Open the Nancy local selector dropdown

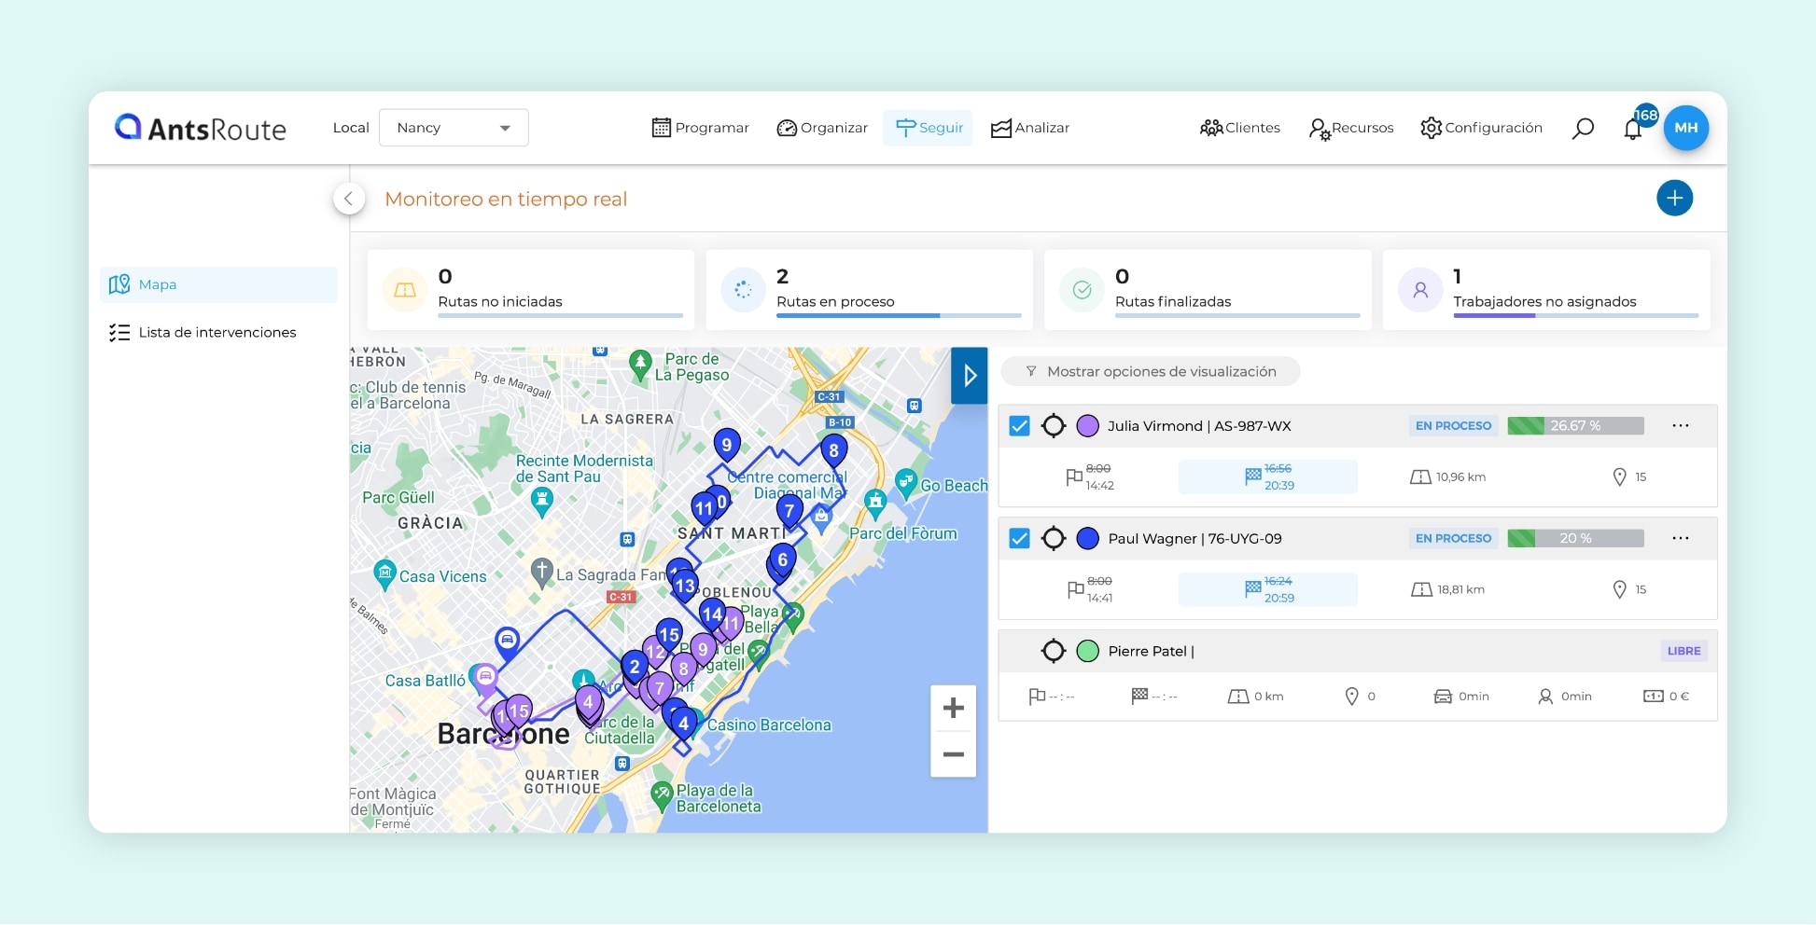coord(454,128)
